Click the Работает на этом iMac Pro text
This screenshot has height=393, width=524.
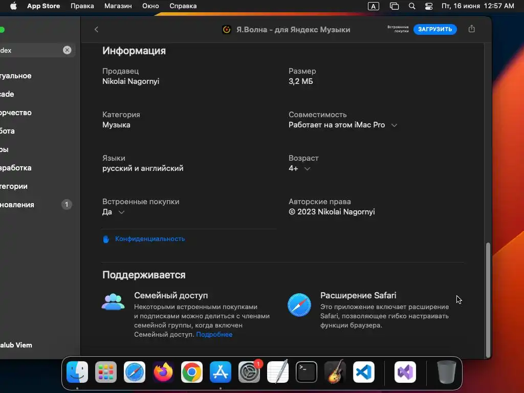click(x=337, y=125)
